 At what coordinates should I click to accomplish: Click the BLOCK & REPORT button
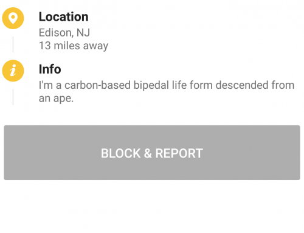[152, 153]
